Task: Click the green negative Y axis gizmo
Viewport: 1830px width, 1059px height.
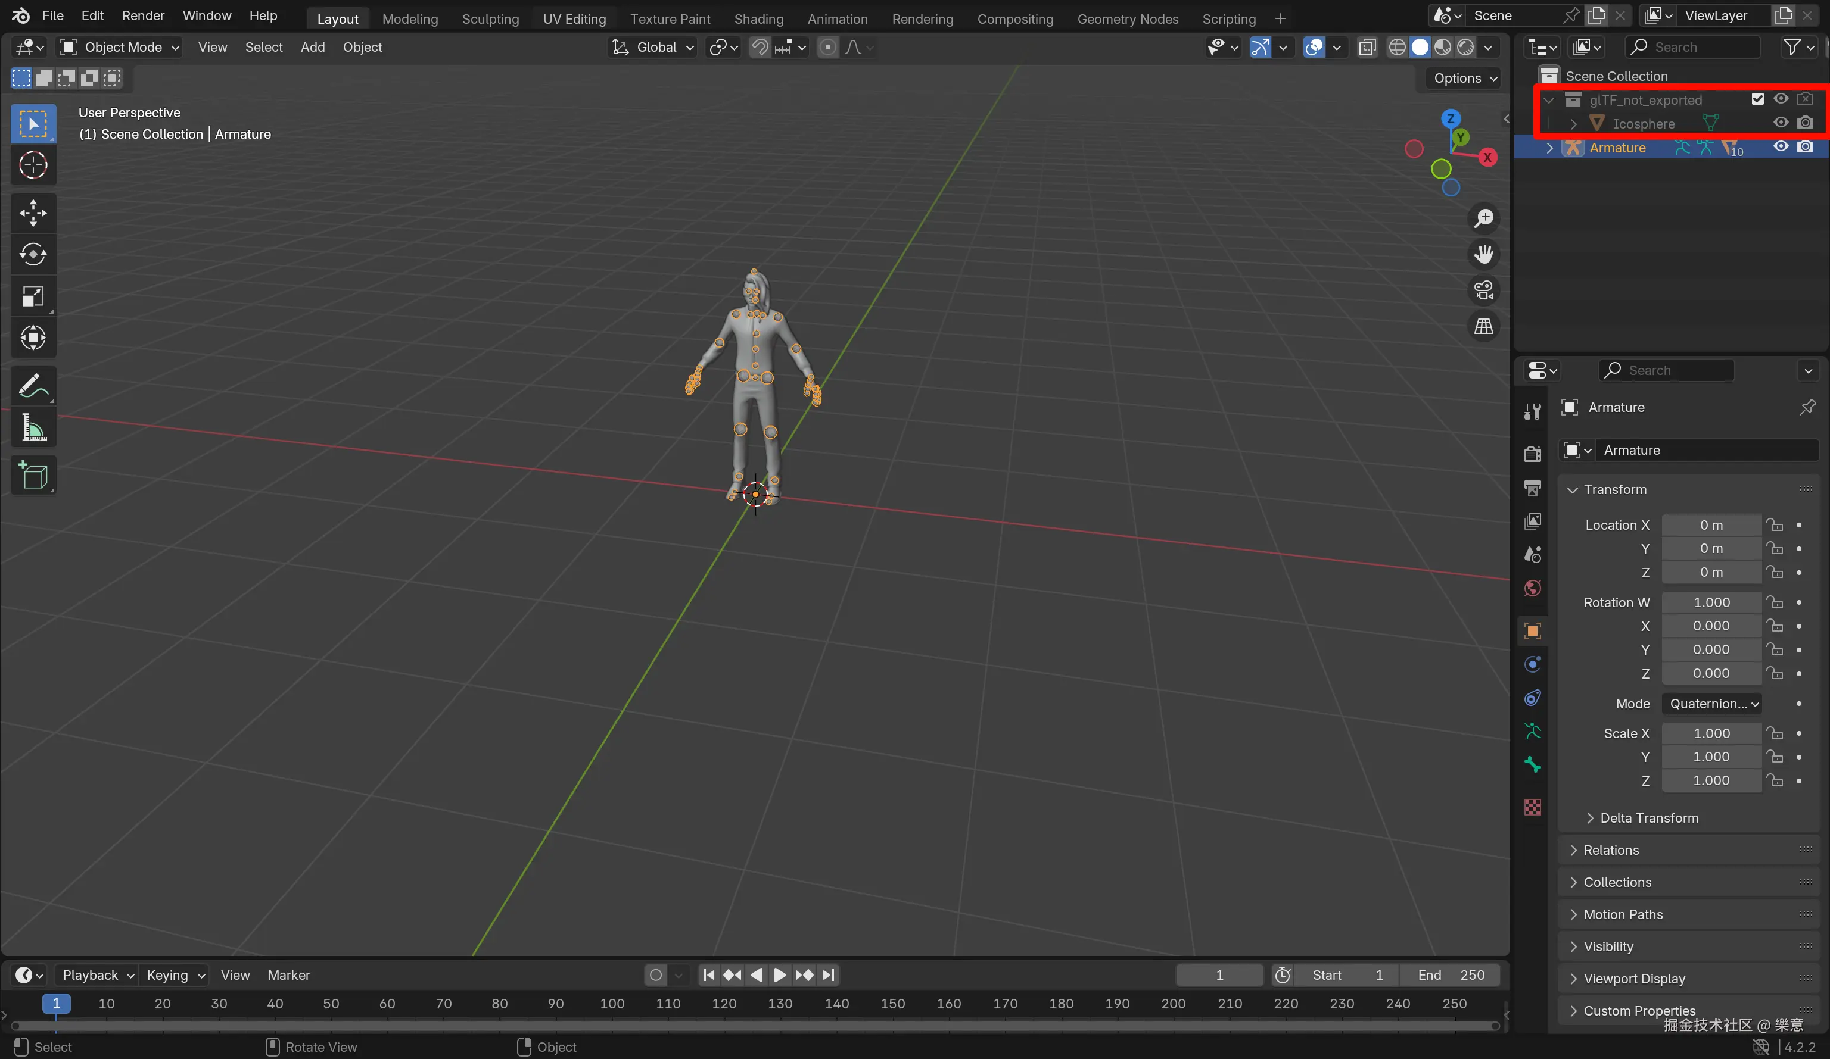Action: (1441, 169)
